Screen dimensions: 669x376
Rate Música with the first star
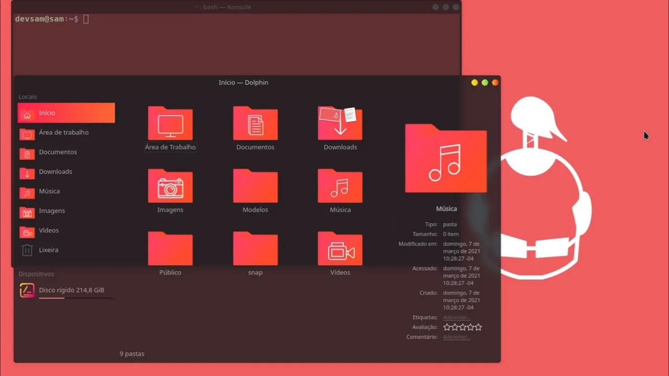pos(447,327)
